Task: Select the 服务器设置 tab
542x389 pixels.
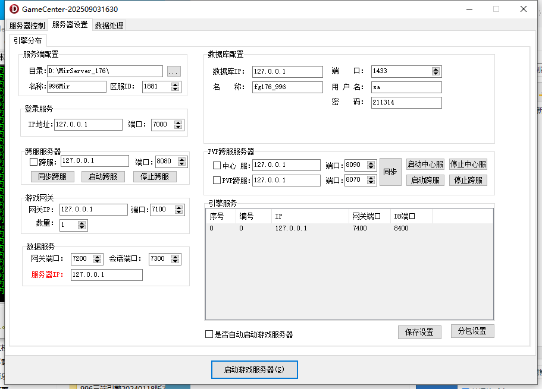Action: (x=70, y=25)
